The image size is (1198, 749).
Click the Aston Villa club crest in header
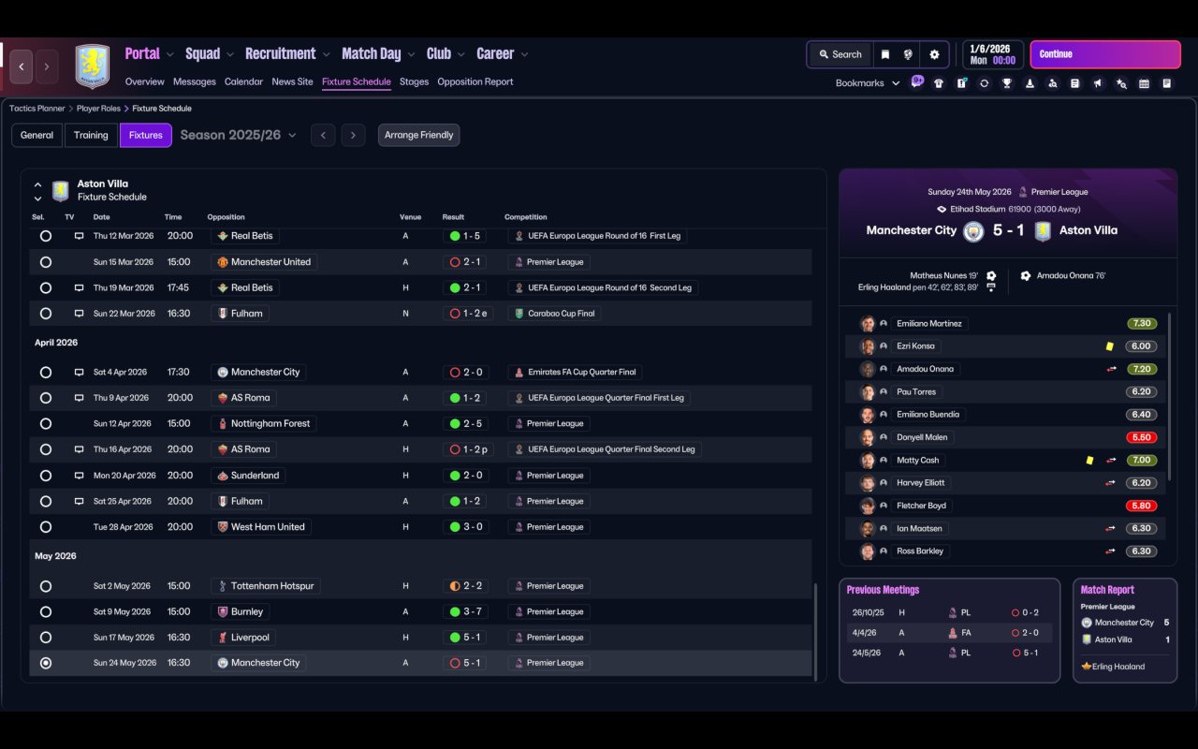[93, 66]
